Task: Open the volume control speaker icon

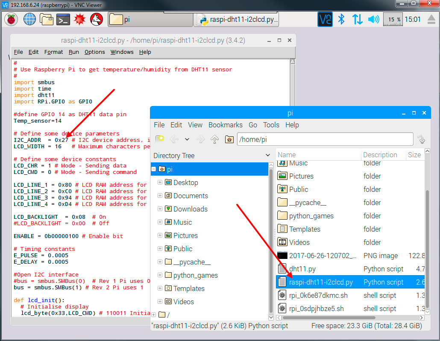Action: (373, 19)
